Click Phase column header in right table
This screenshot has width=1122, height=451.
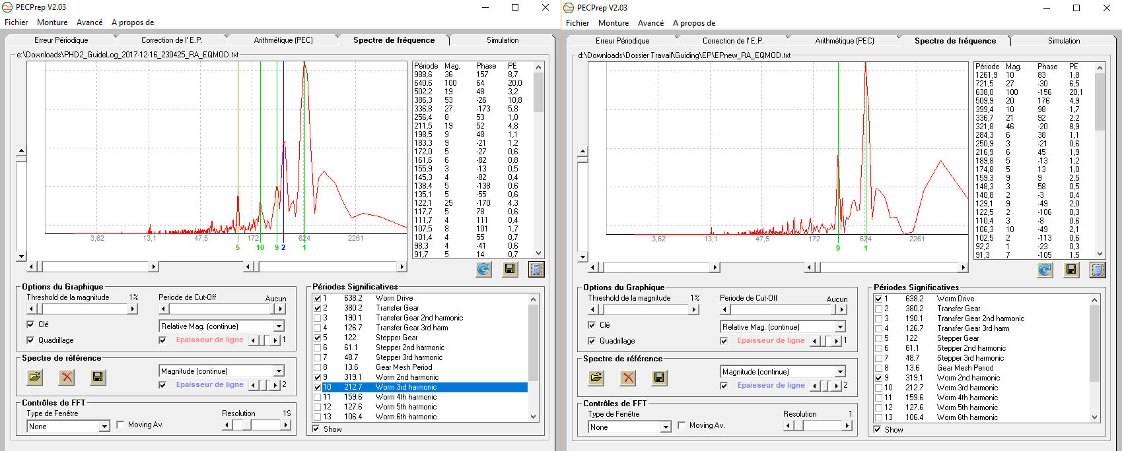coord(1047,67)
